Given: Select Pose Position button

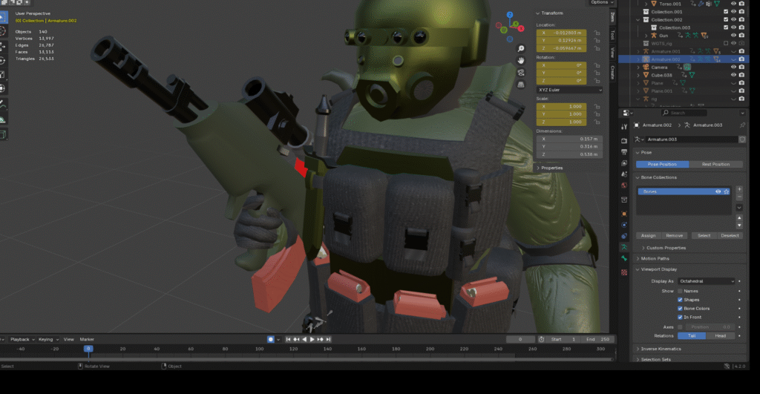Looking at the screenshot, I should (x=662, y=164).
